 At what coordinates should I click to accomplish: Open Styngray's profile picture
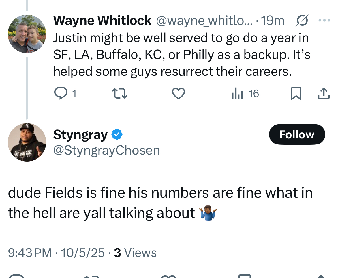(27, 142)
